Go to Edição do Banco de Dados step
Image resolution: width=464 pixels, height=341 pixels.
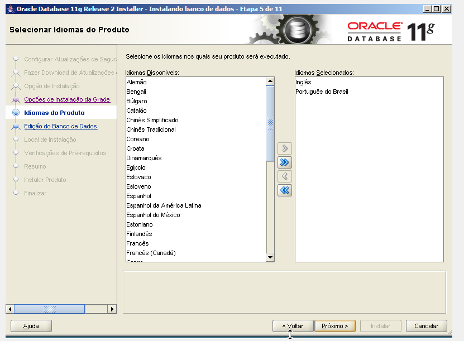point(60,126)
